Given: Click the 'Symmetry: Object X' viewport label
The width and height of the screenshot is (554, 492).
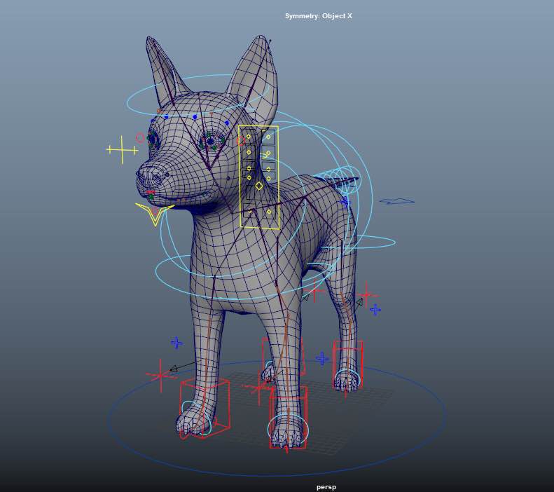Looking at the screenshot, I should 319,16.
